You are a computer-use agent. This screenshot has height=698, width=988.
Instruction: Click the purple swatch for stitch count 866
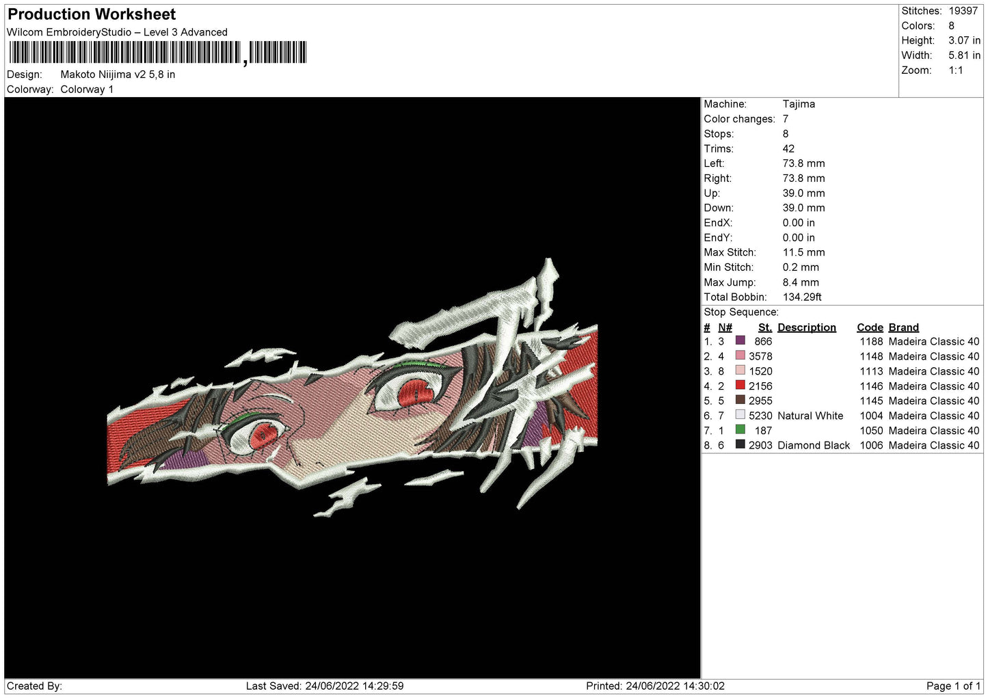pyautogui.click(x=740, y=340)
